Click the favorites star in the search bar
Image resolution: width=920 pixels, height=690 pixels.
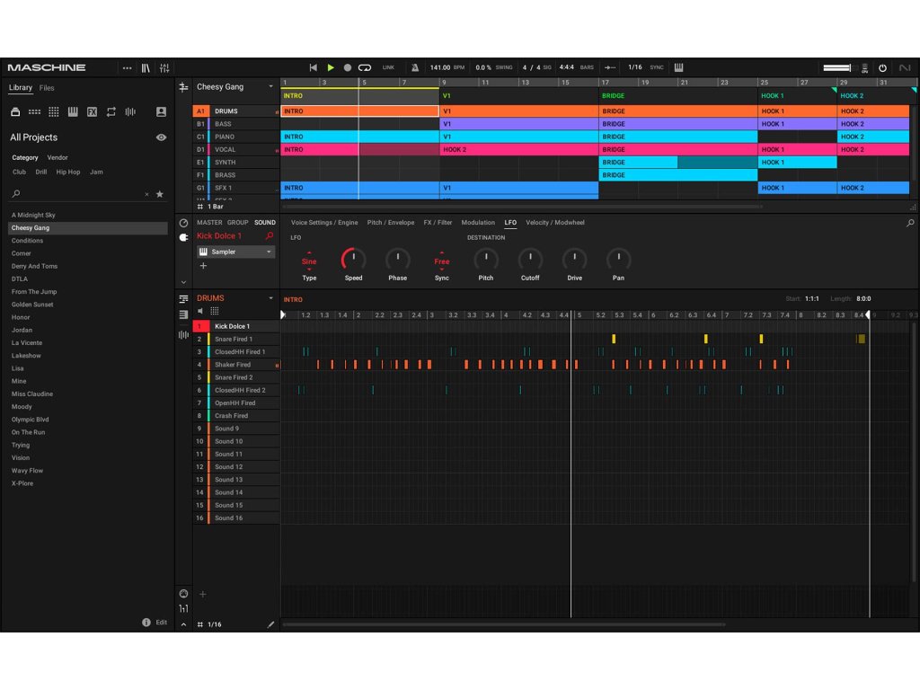tap(160, 194)
